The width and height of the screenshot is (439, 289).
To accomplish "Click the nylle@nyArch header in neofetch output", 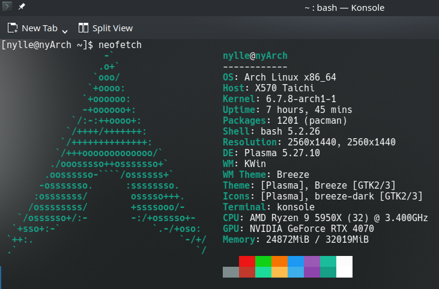I will [255, 56].
